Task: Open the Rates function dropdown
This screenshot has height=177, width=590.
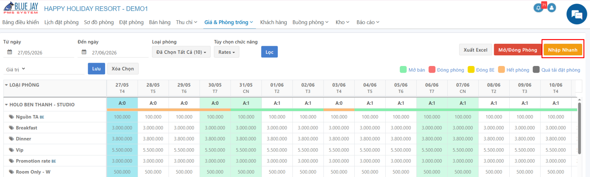Action: click(226, 52)
